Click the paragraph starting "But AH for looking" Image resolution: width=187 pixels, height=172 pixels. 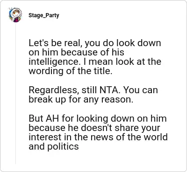coord(98,132)
